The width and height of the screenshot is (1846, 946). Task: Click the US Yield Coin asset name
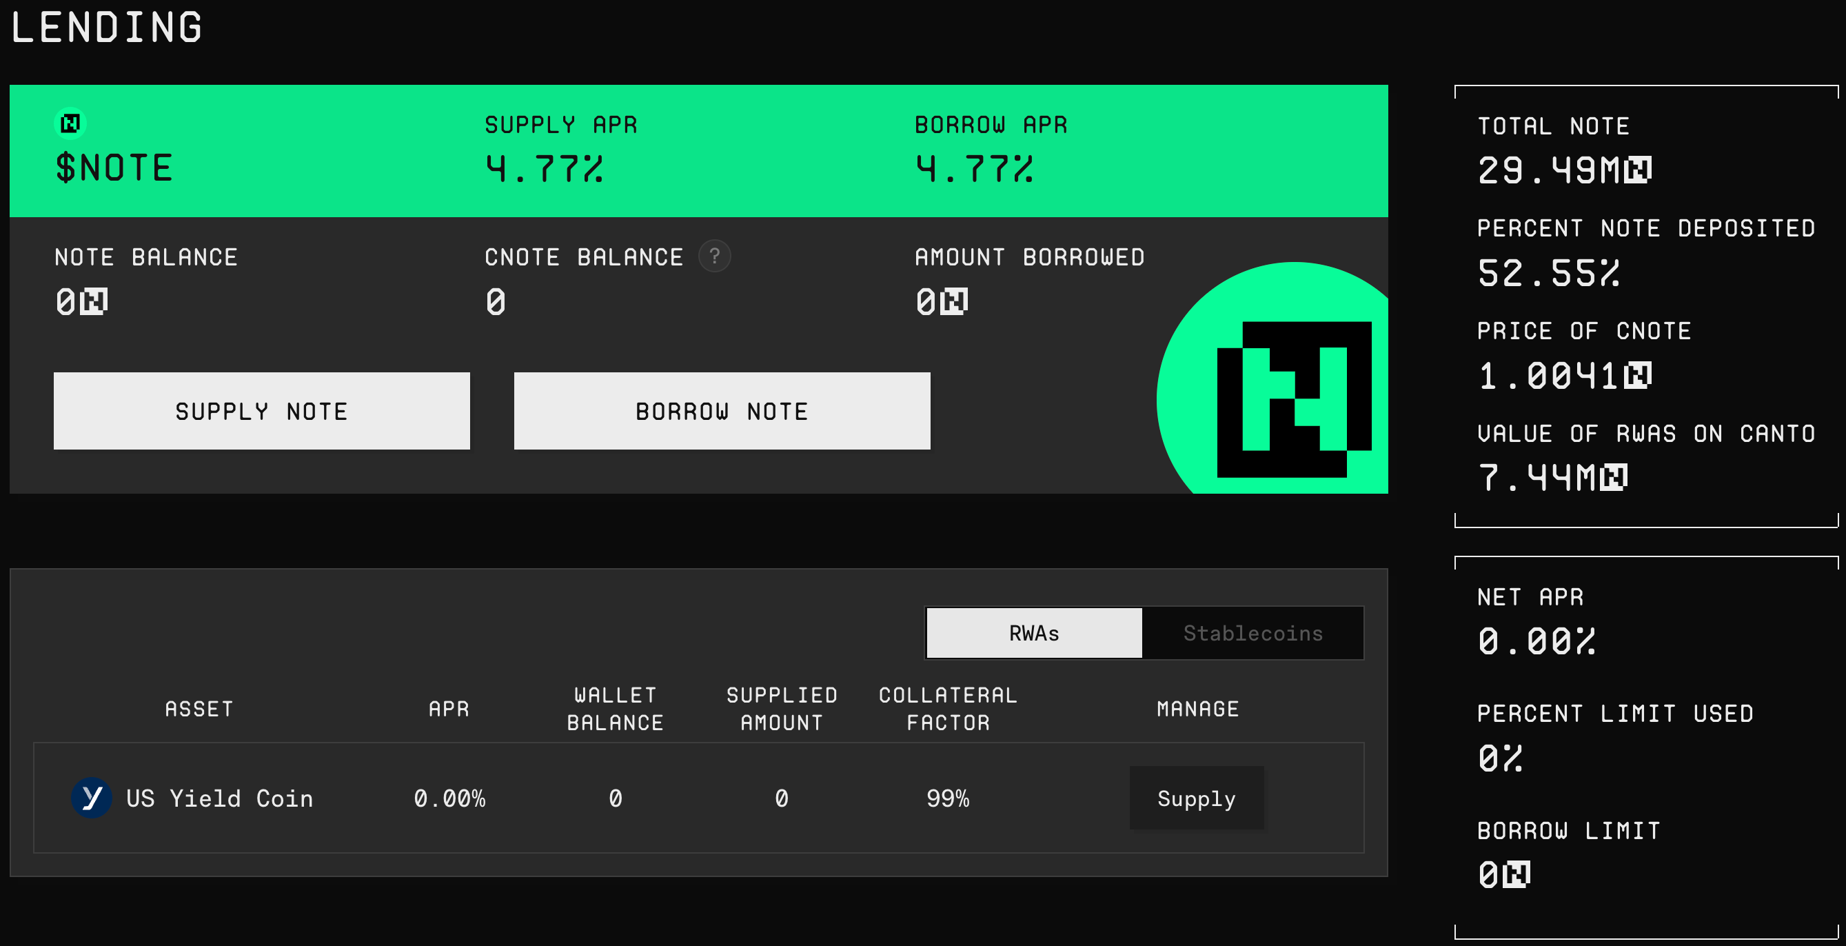coord(219,798)
